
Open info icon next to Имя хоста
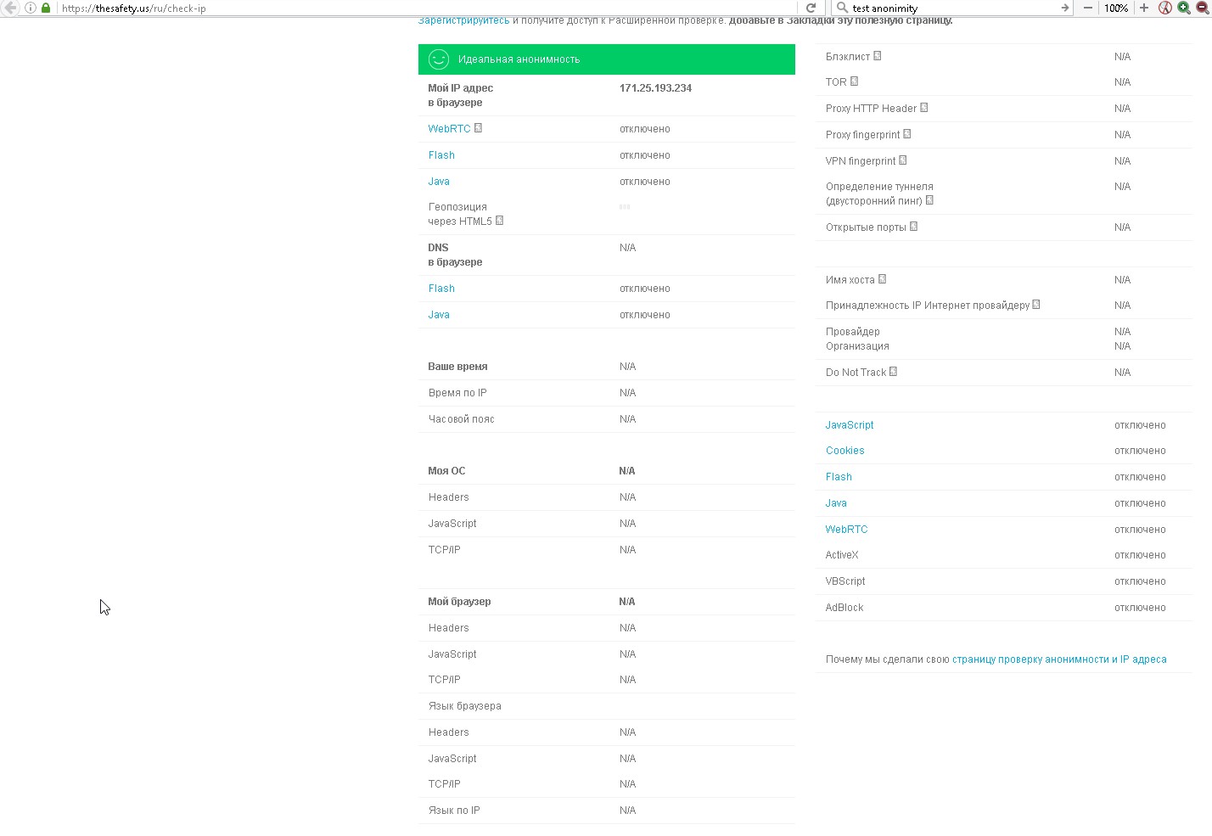[x=882, y=279]
